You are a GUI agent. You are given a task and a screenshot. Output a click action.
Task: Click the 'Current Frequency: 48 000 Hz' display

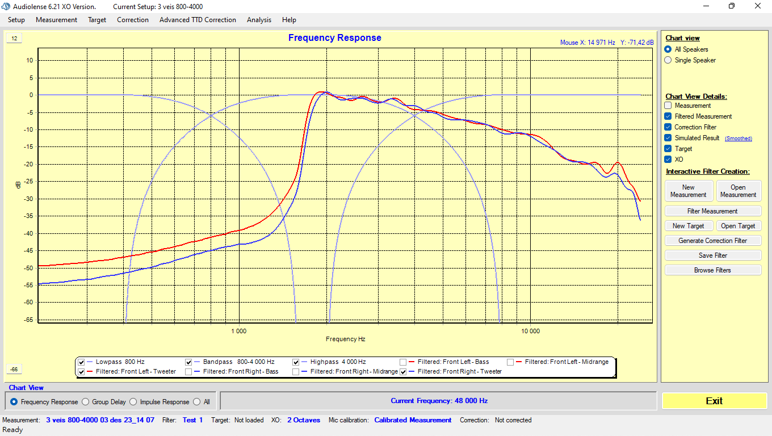[x=439, y=401]
